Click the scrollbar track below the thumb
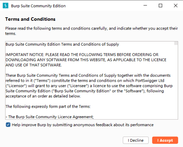 pos(176,83)
